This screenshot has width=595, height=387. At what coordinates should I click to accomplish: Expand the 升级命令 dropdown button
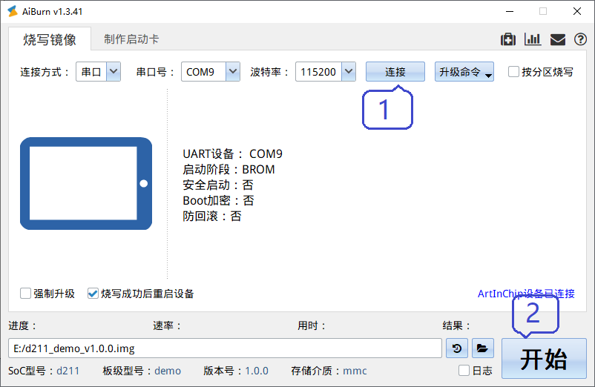[464, 72]
